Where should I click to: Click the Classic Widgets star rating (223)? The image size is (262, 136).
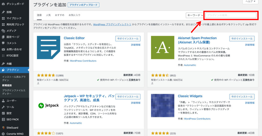coord(160,133)
